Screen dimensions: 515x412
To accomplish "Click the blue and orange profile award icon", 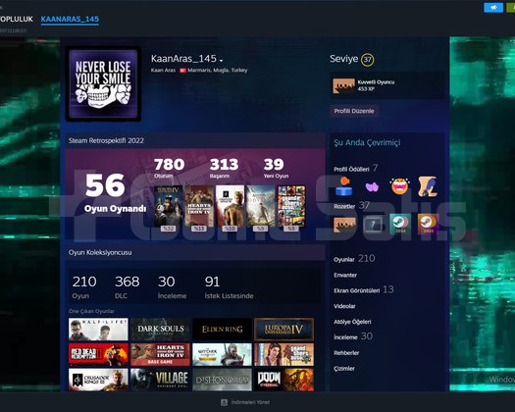I will coord(344,186).
